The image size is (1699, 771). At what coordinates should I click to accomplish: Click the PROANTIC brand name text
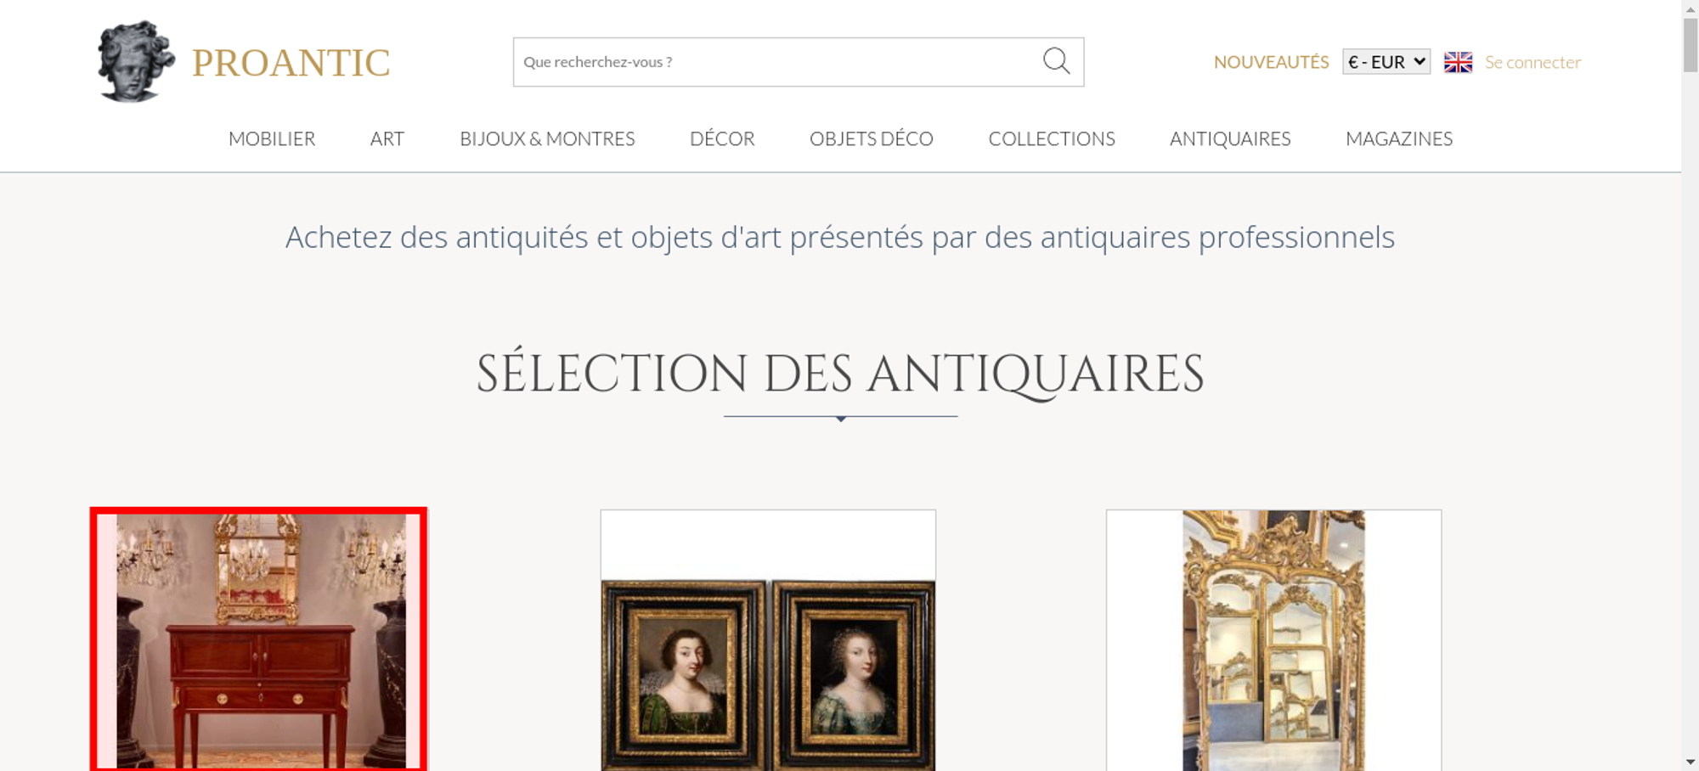(291, 63)
